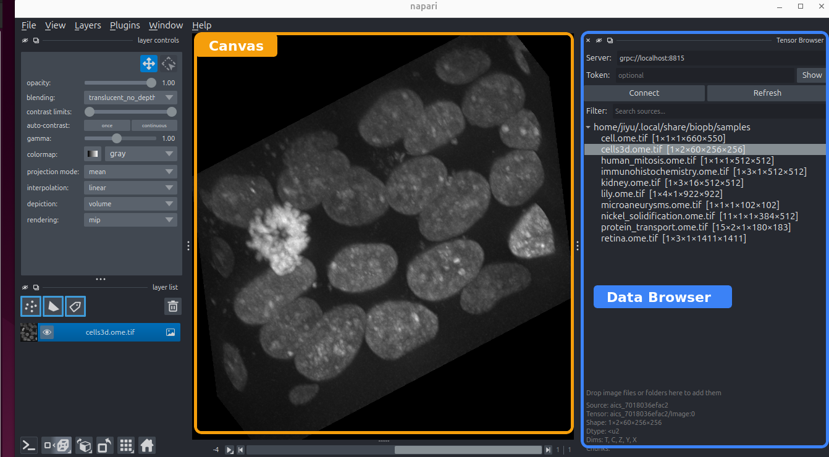
Task: Delete selected layer with trash icon
Action: tap(174, 306)
